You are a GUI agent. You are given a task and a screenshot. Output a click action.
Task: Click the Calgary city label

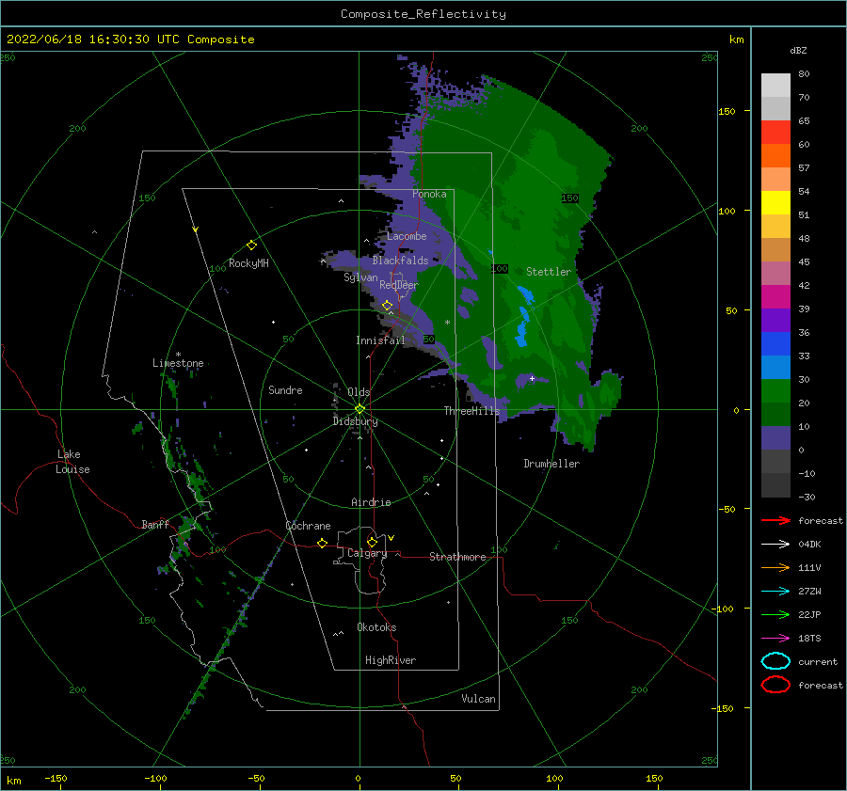[367, 553]
